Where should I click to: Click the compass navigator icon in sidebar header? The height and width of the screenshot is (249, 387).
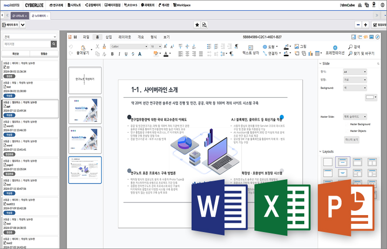[377, 37]
